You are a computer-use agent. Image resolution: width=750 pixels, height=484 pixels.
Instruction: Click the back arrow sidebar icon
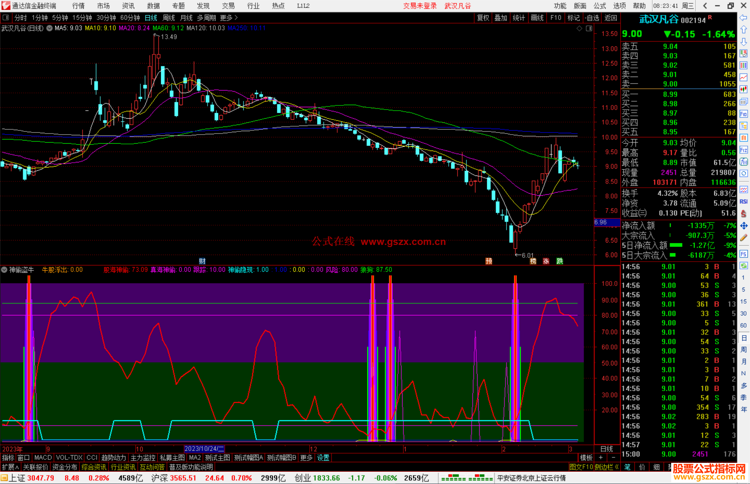[x=743, y=18]
